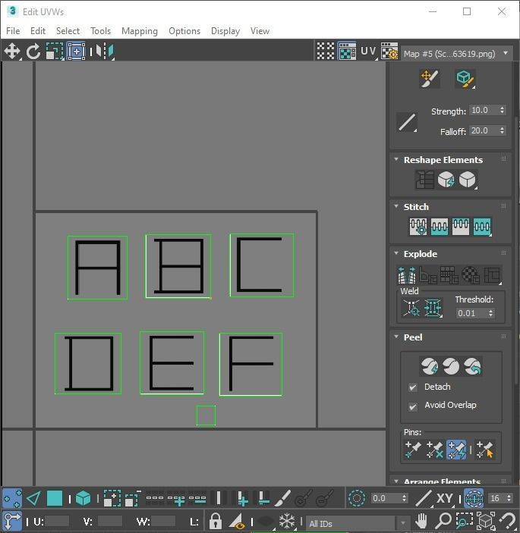Image resolution: width=520 pixels, height=533 pixels.
Task: Toggle the Auto Pin Moved Vertices icon
Action: (x=456, y=450)
